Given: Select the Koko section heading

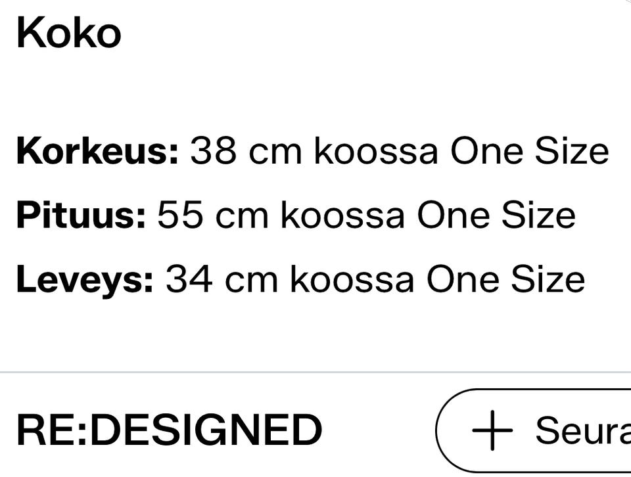Looking at the screenshot, I should pos(69,33).
